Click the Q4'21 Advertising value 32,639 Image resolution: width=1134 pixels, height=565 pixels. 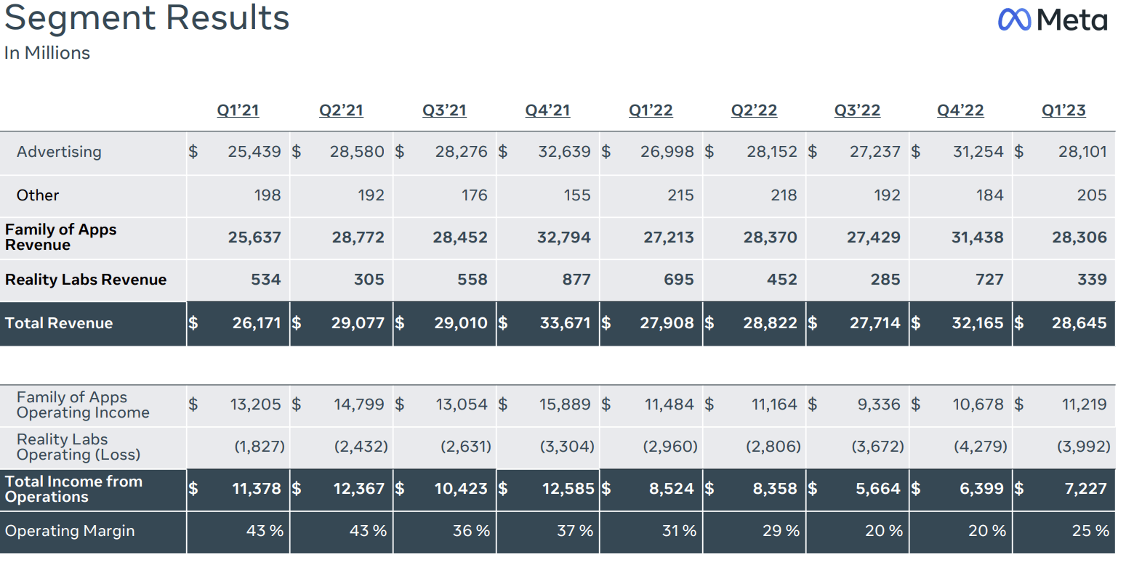564,152
